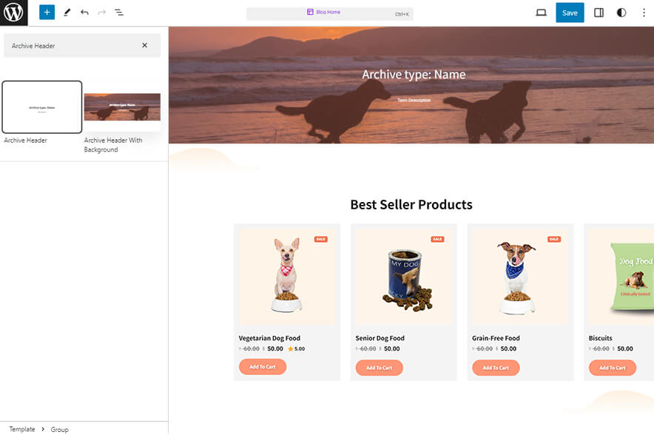
Task: Toggle the Settings sidebar panel
Action: pos(598,12)
